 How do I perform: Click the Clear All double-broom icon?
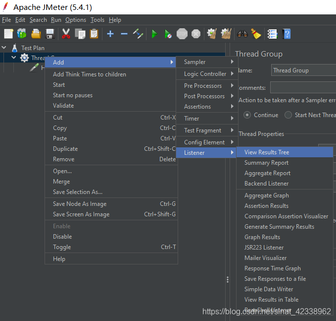coord(226,34)
